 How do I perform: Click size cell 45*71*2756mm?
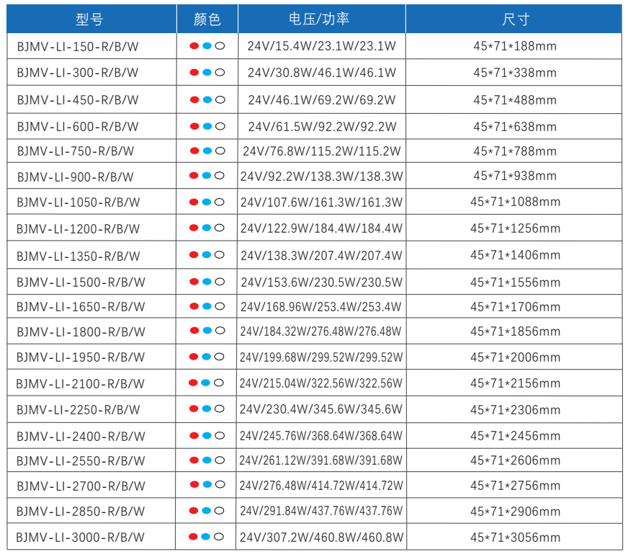pos(516,486)
